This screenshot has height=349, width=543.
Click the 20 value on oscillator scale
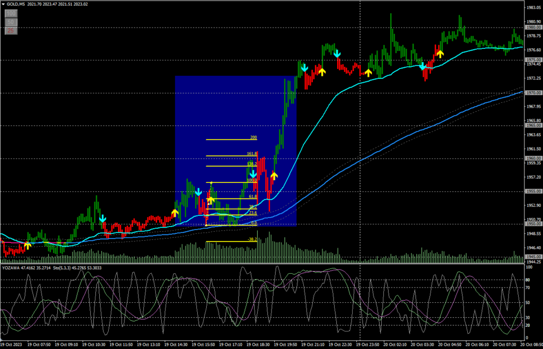[528, 325]
